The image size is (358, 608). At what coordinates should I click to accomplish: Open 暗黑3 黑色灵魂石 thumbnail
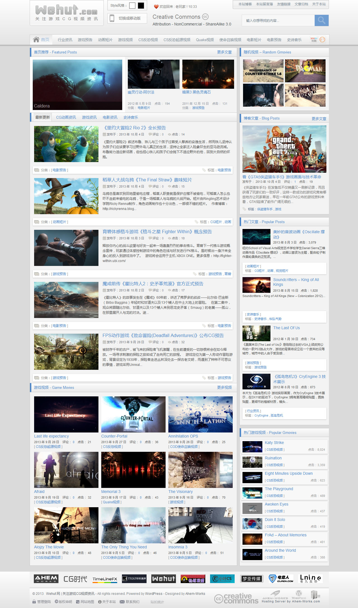(208, 74)
